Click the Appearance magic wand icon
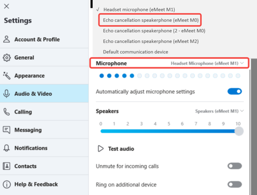This screenshot has width=257, height=195. coord(7,76)
